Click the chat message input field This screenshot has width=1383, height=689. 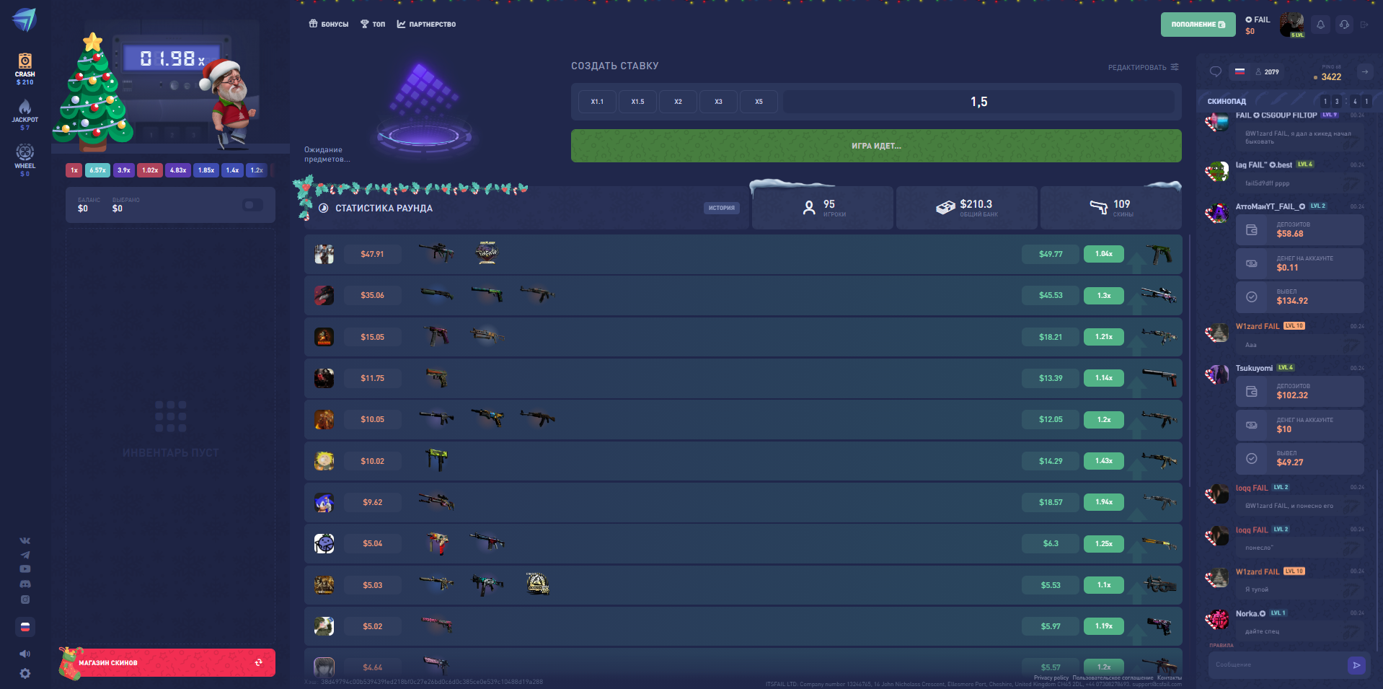[x=1276, y=664]
